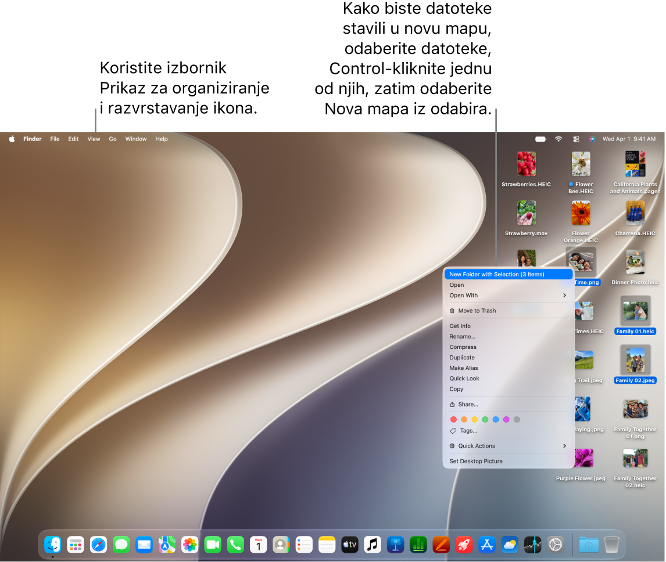Viewport: 666px width, 562px height.
Task: Click the Wi-Fi status icon
Action: [558, 139]
